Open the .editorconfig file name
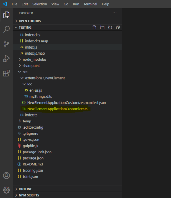 click(x=33, y=127)
